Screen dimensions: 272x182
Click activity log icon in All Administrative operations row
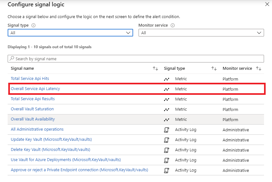[x=167, y=130]
